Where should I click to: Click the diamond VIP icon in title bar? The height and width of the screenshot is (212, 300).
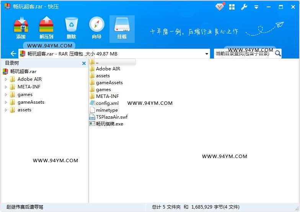coord(220,7)
